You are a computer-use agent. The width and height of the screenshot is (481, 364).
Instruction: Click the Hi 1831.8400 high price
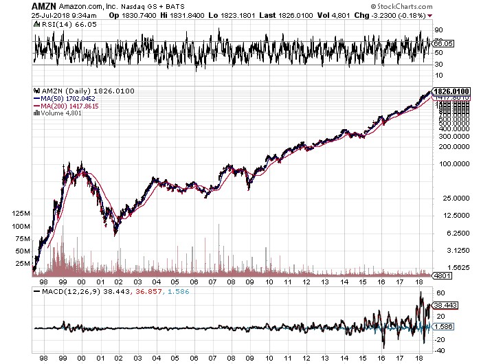pyautogui.click(x=182, y=15)
